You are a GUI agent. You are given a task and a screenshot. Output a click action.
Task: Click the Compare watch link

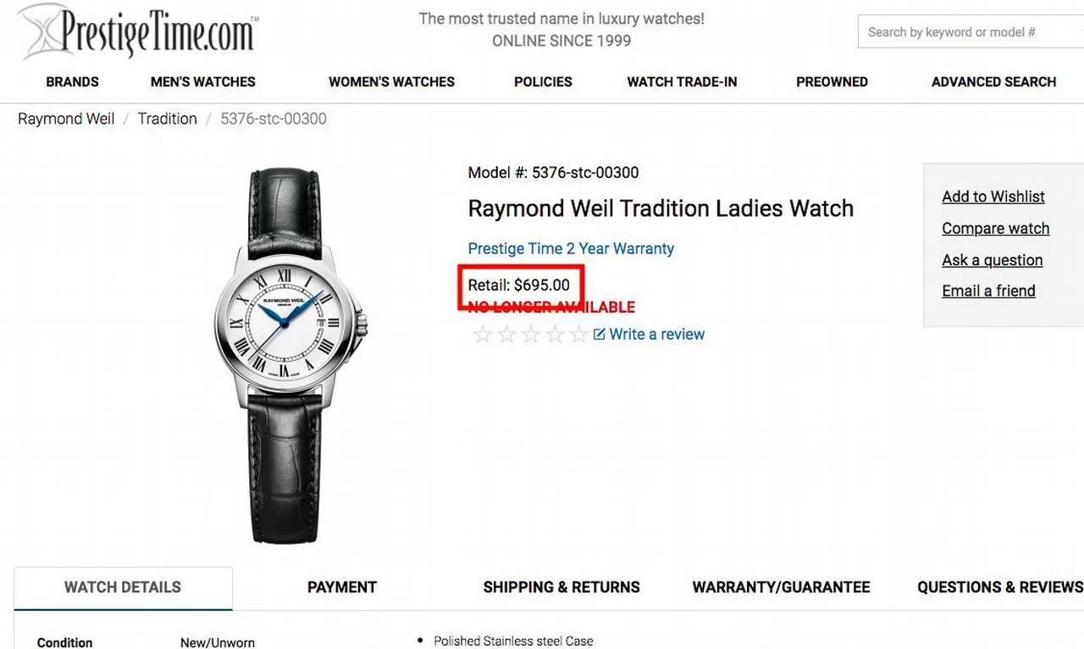pos(996,229)
